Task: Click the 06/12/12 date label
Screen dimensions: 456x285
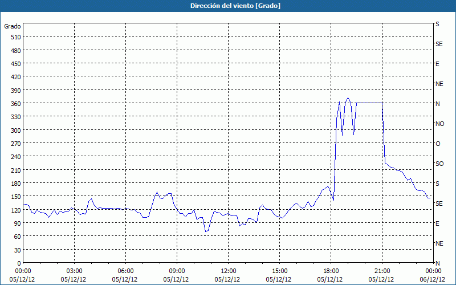Action: click(x=433, y=279)
